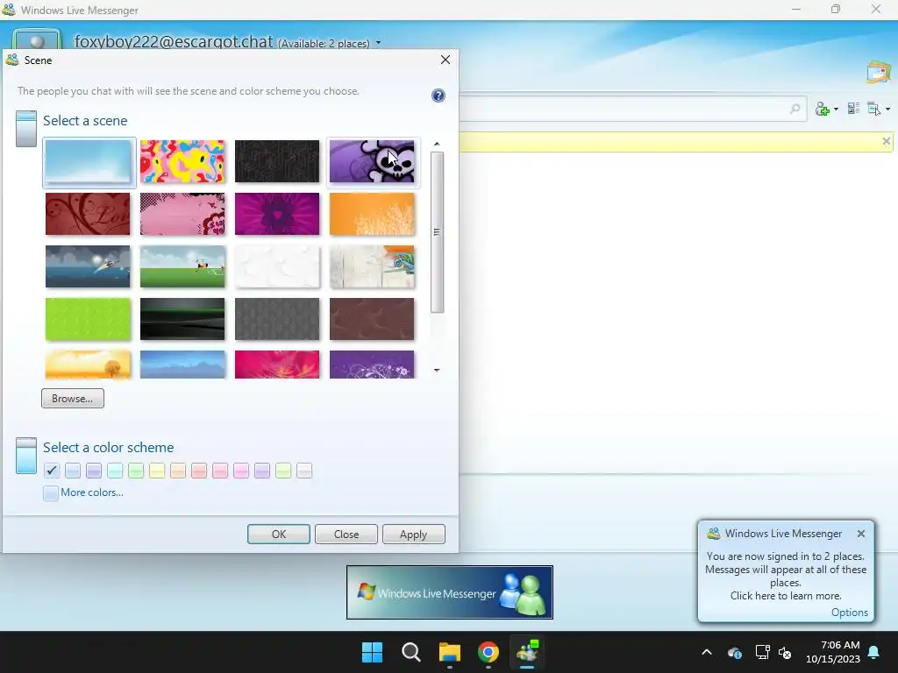
Task: Open Options in the Messenger notification
Action: click(849, 613)
